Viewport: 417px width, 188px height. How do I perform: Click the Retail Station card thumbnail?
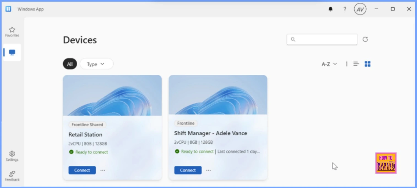coord(112,95)
